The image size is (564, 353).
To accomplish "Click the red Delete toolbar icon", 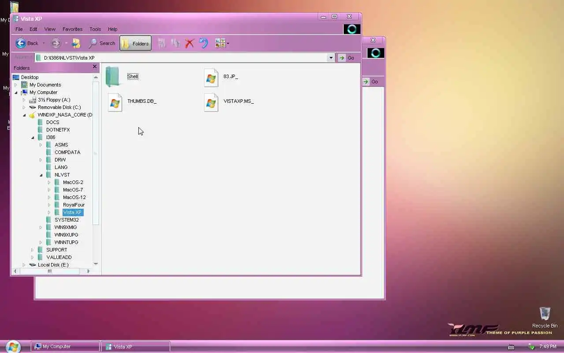I will click(189, 43).
